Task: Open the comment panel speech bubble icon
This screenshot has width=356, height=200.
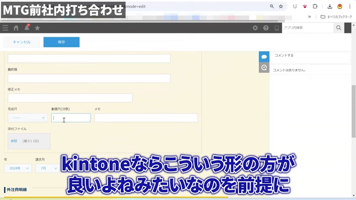Action: 264,57
